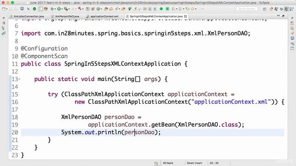Maximize the editor area
Viewport: 296px width, 166px height.
(x=283, y=16)
